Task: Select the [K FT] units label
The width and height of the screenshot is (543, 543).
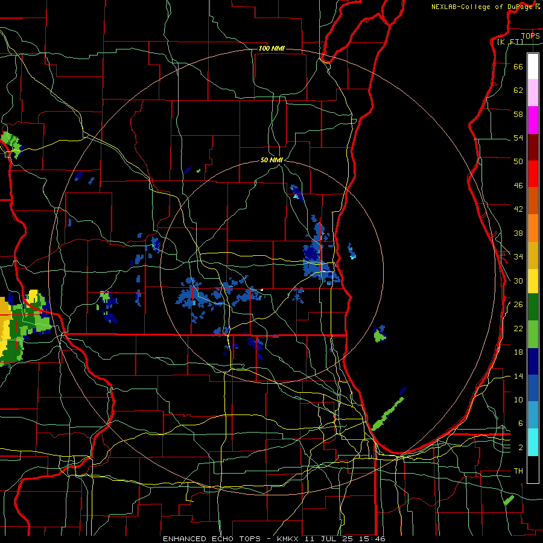Action: tap(510, 42)
